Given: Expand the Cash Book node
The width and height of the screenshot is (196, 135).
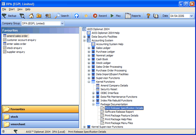Looking at the screenshot, I should pos(89,59).
